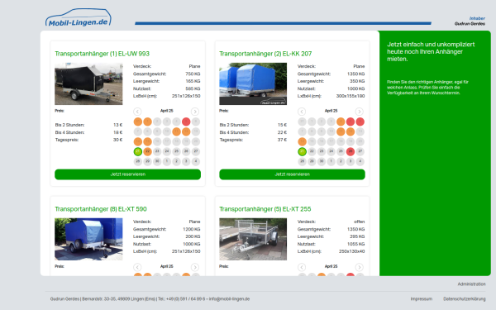Open Transportanhänger (2) EL-KK 207 title

click(265, 54)
